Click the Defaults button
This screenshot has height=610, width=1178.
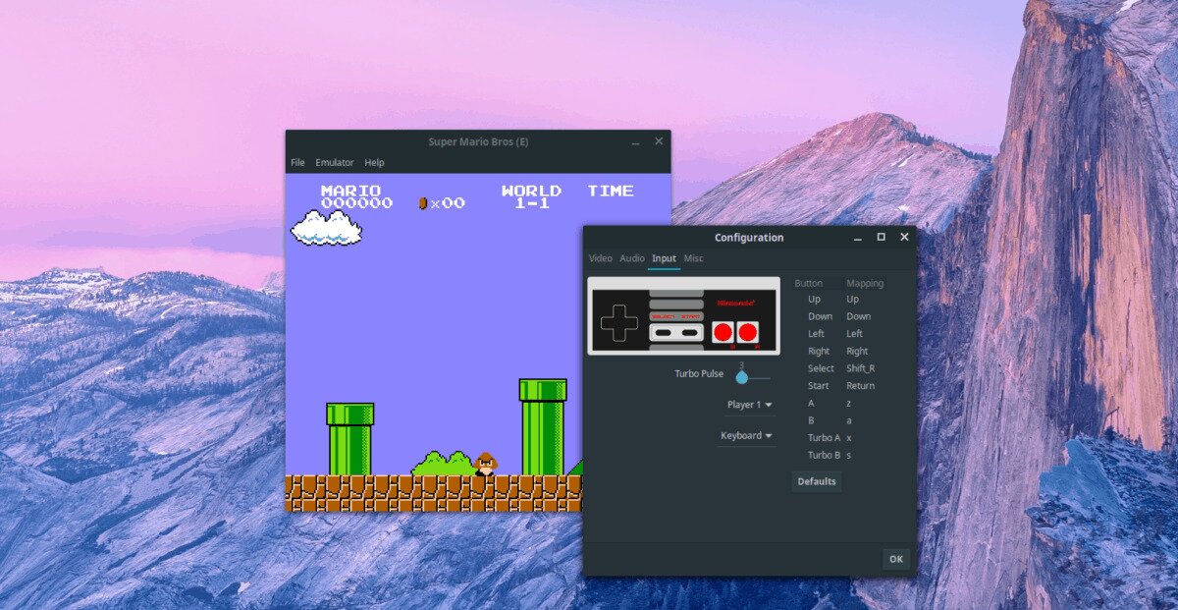817,481
